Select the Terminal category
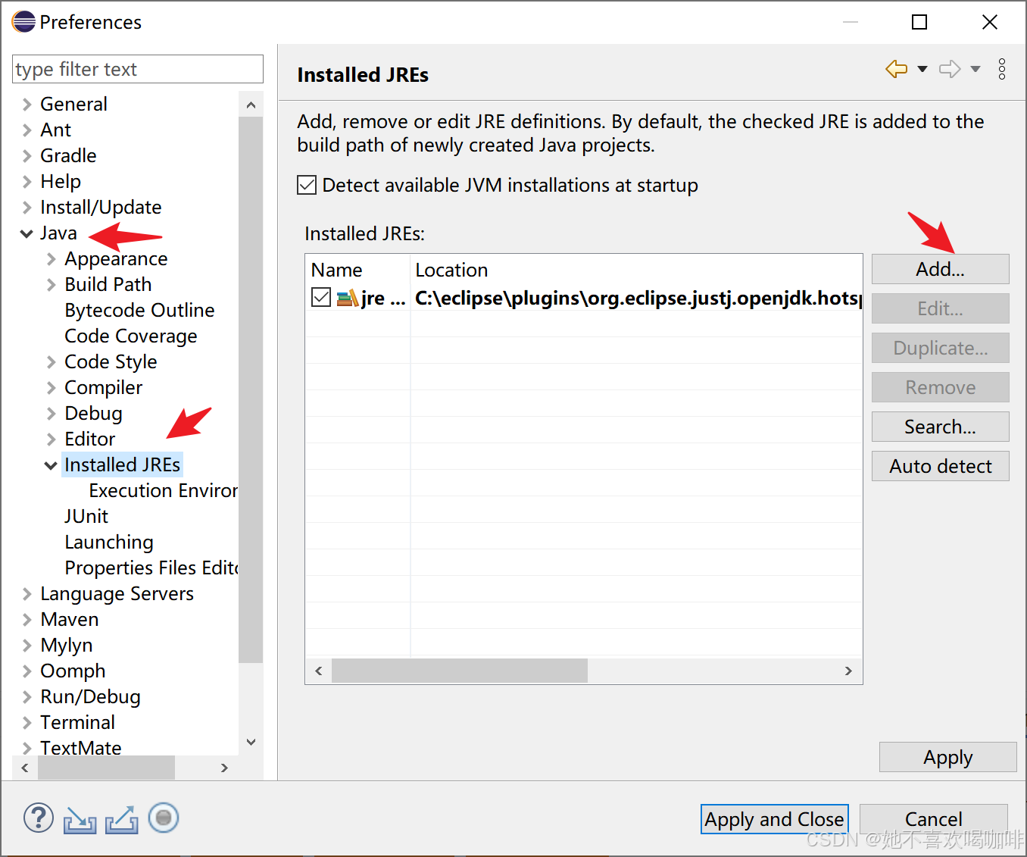The image size is (1027, 857). pos(78,723)
